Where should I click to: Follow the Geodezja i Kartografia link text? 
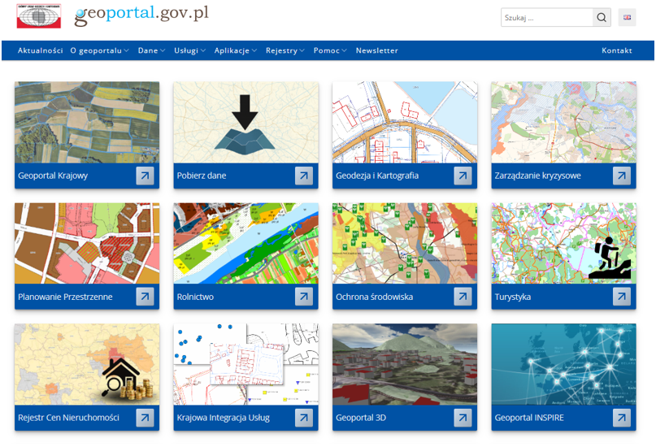(x=377, y=176)
